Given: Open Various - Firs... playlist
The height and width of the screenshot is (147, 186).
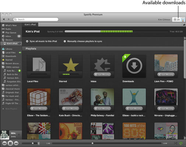Looking at the screenshot, I should 13,100.
